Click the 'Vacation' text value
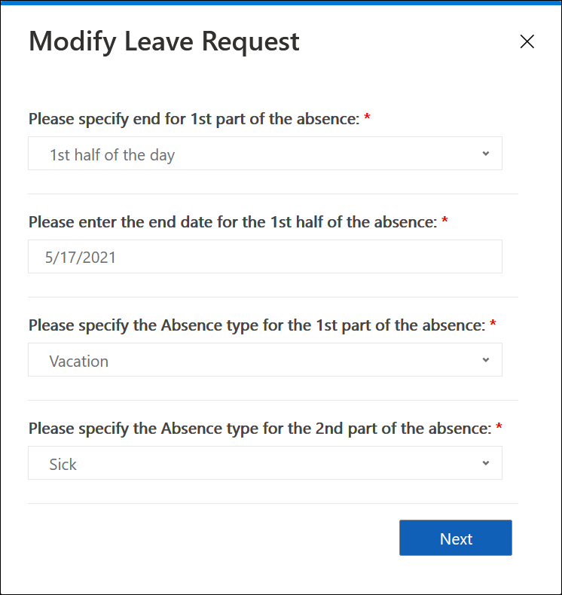The image size is (562, 595). pos(79,361)
